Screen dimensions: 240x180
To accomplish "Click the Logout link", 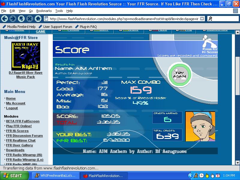I will click(x=12, y=108).
